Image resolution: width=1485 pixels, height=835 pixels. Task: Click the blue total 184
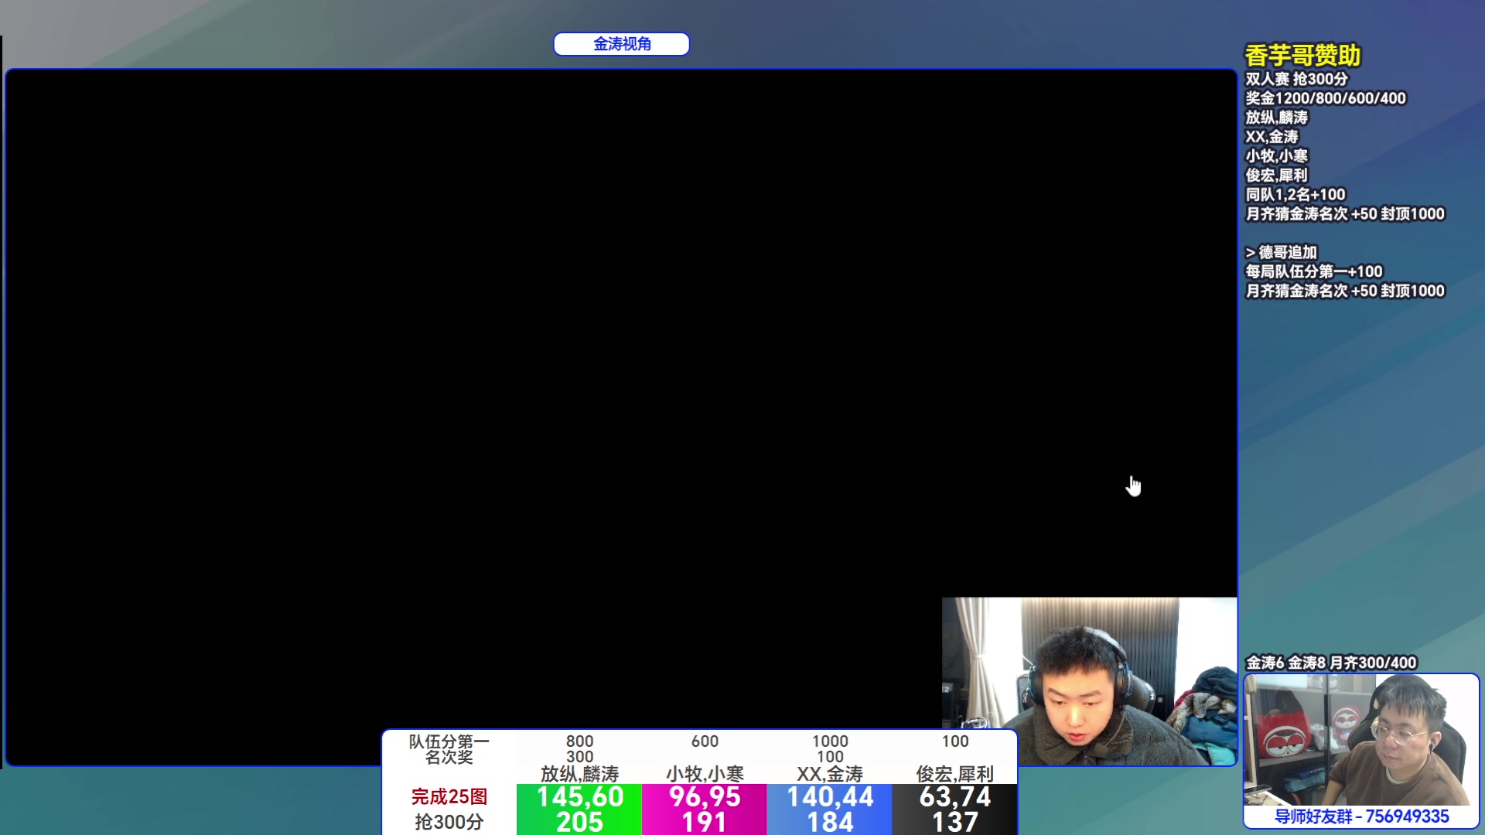tap(830, 822)
